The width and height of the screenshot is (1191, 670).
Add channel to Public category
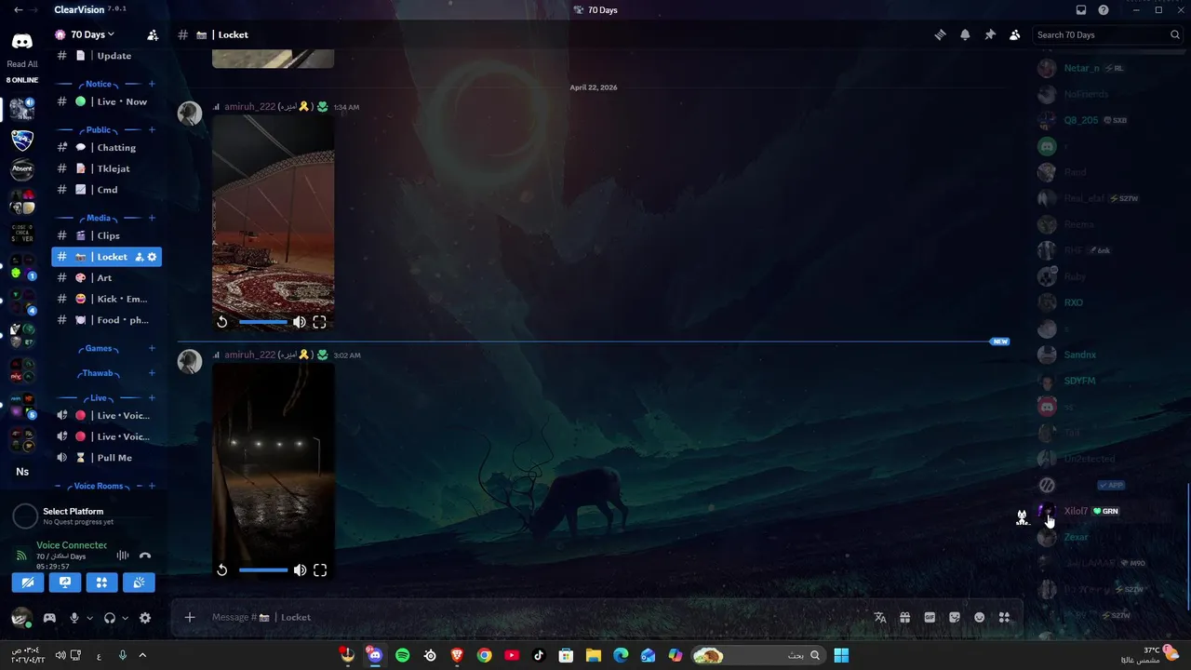click(x=152, y=129)
